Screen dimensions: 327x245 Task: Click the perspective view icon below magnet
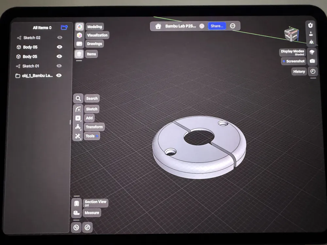pyautogui.click(x=311, y=42)
